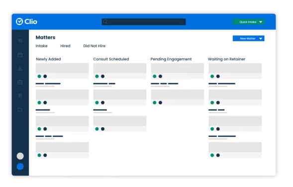The width and height of the screenshot is (293, 187).
Task: Open the first card under Waiting on Retainer
Action: click(x=235, y=71)
